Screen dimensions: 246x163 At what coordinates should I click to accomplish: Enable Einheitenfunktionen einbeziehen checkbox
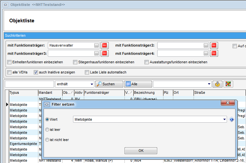pyautogui.click(x=9, y=62)
